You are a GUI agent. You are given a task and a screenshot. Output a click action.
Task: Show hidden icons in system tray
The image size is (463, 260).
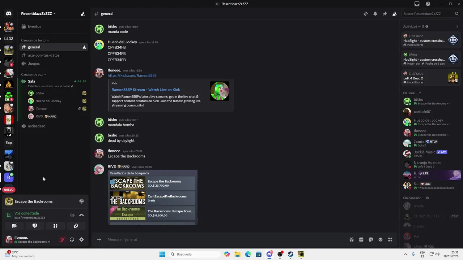tap(405, 254)
